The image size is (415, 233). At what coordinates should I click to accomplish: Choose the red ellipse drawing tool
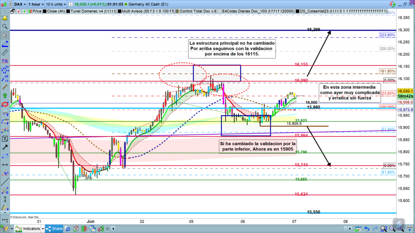[x=5, y=104]
